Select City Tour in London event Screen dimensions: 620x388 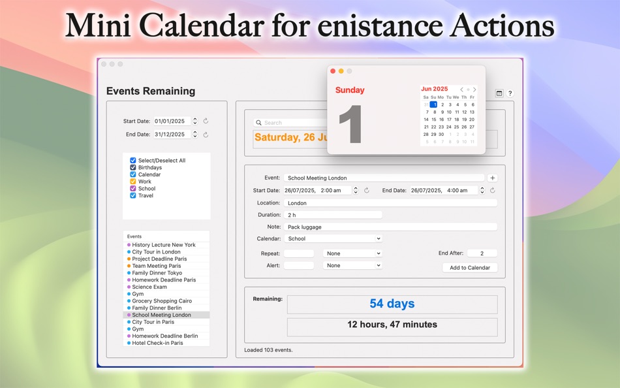tap(166, 251)
